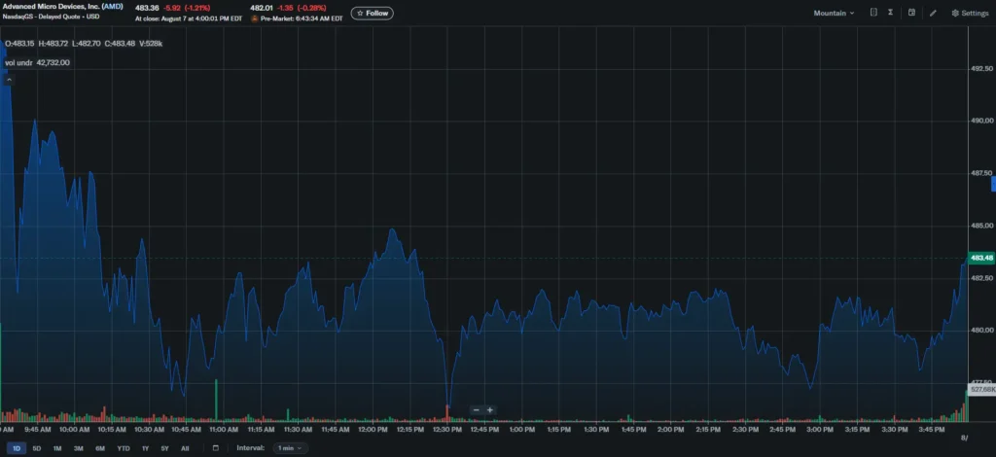
Task: Click the Interval: label
Action: (x=250, y=448)
